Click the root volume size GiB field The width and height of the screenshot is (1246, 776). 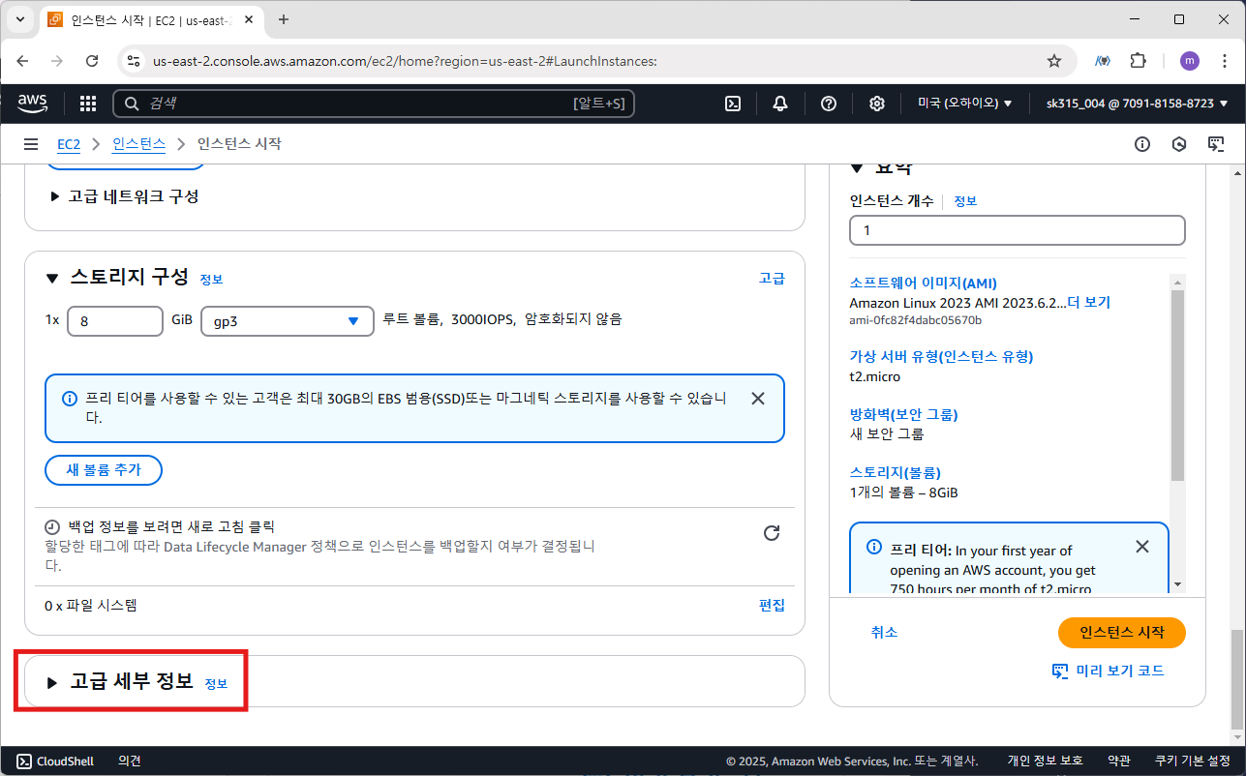(x=115, y=321)
